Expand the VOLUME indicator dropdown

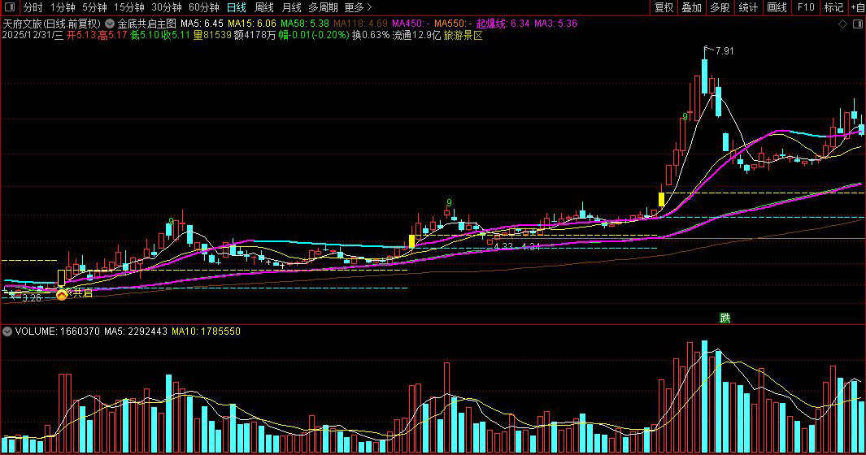[x=7, y=331]
